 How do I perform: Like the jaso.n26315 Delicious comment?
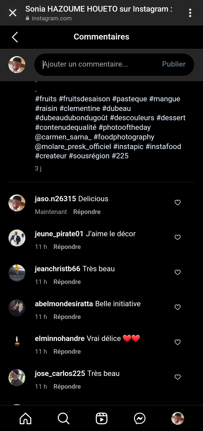pos(178,203)
